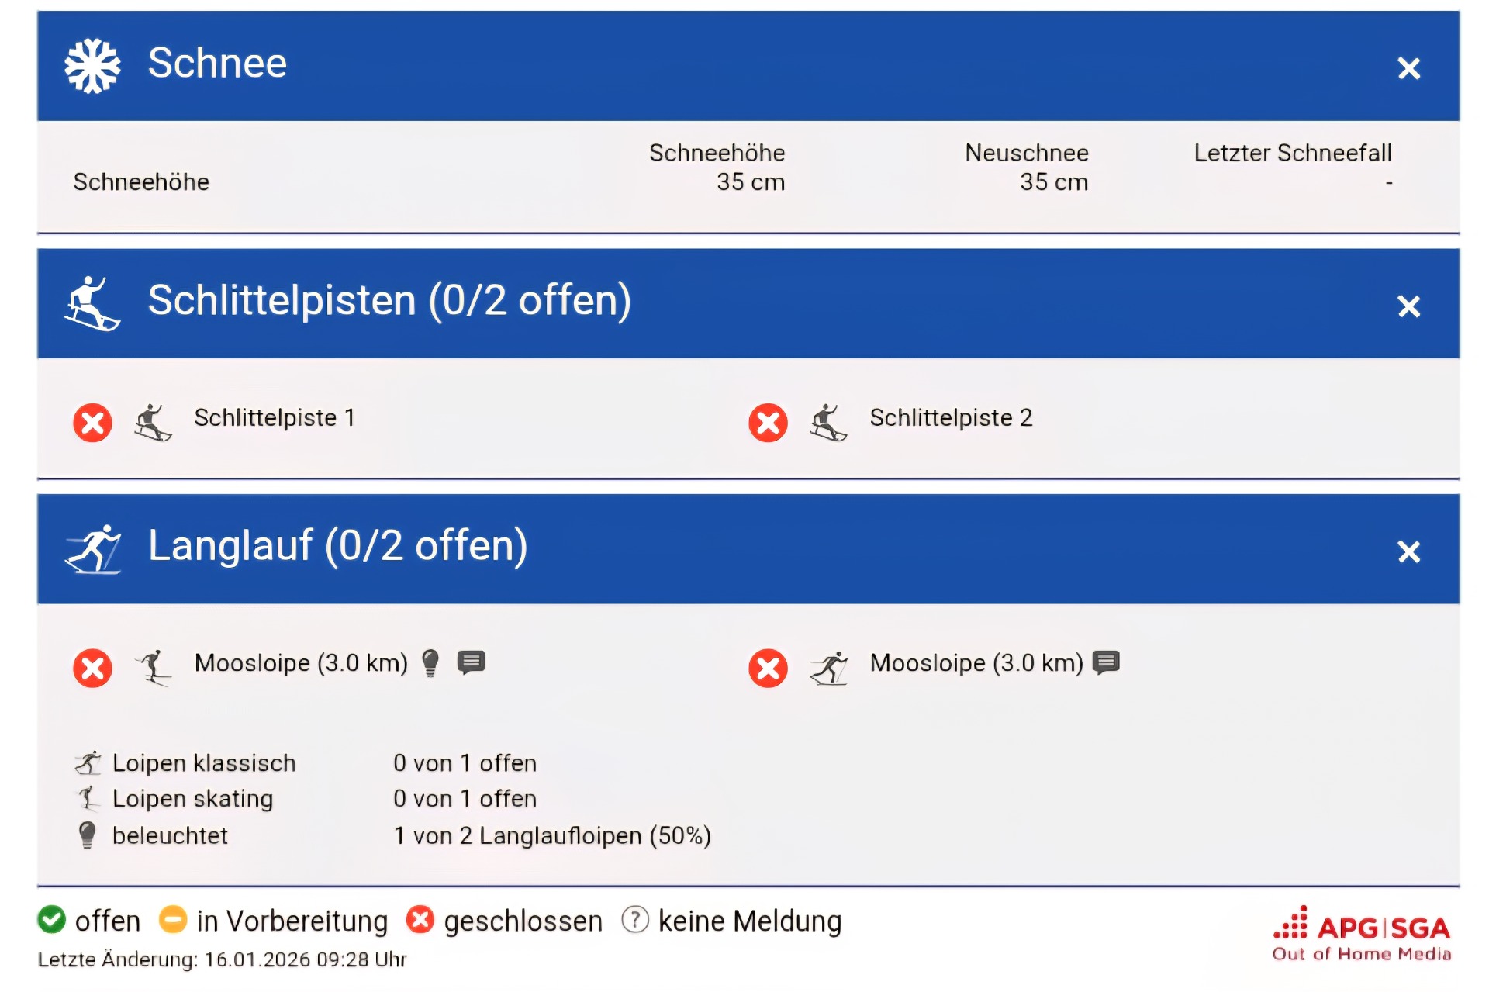
Task: Click the question mark 'keine Meldung' legend icon
Action: (x=634, y=920)
